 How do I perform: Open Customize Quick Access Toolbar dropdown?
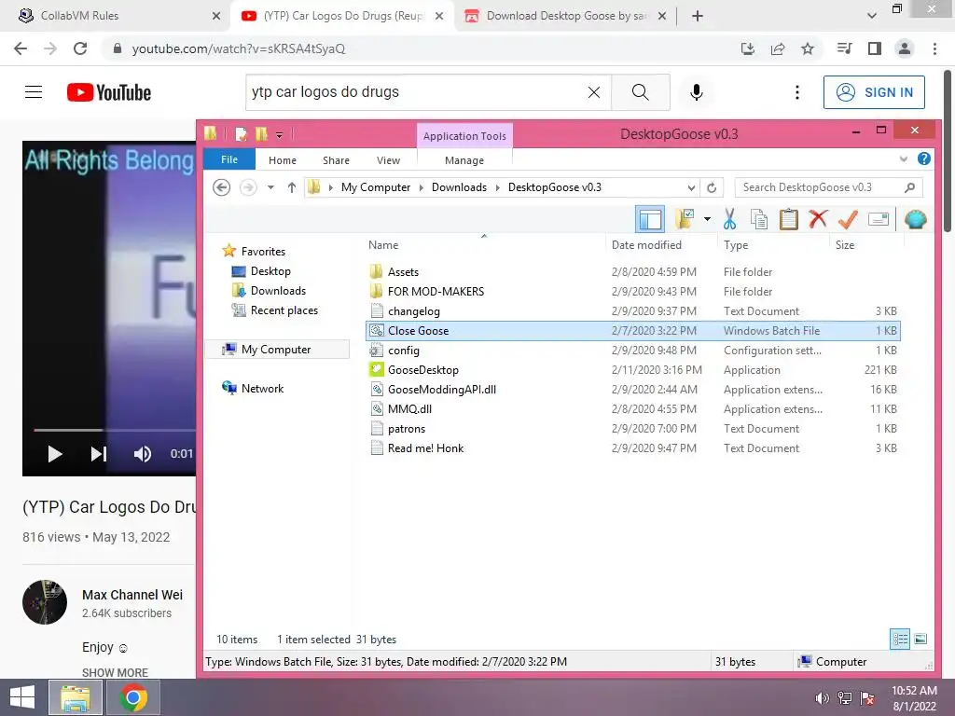[x=279, y=134]
